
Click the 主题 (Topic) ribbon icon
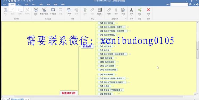click(x=36, y=10)
